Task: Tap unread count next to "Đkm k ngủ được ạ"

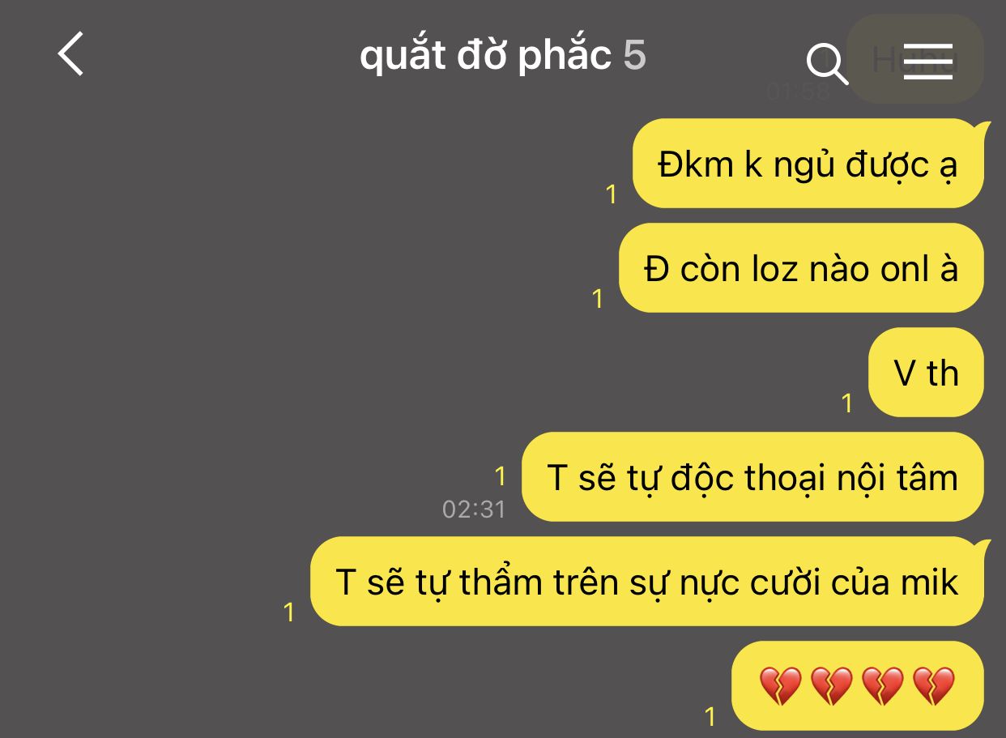Action: tap(611, 194)
